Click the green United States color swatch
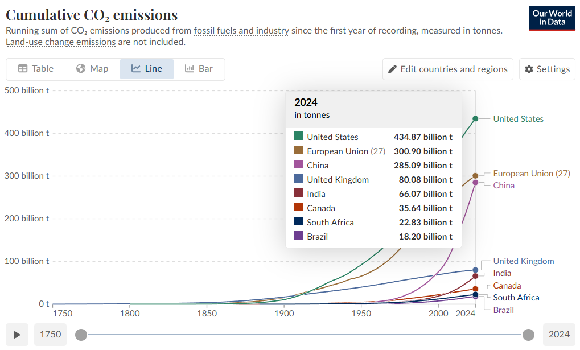Viewport: 580px width, 350px height. 298,137
